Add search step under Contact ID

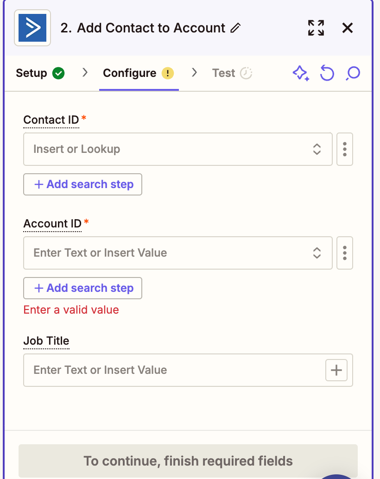(82, 184)
